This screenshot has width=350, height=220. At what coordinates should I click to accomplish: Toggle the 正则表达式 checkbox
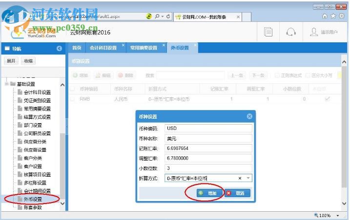pos(277,75)
